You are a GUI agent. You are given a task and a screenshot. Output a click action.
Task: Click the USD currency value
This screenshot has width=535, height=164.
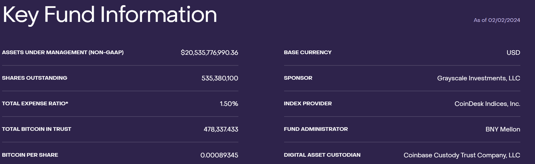pyautogui.click(x=513, y=53)
